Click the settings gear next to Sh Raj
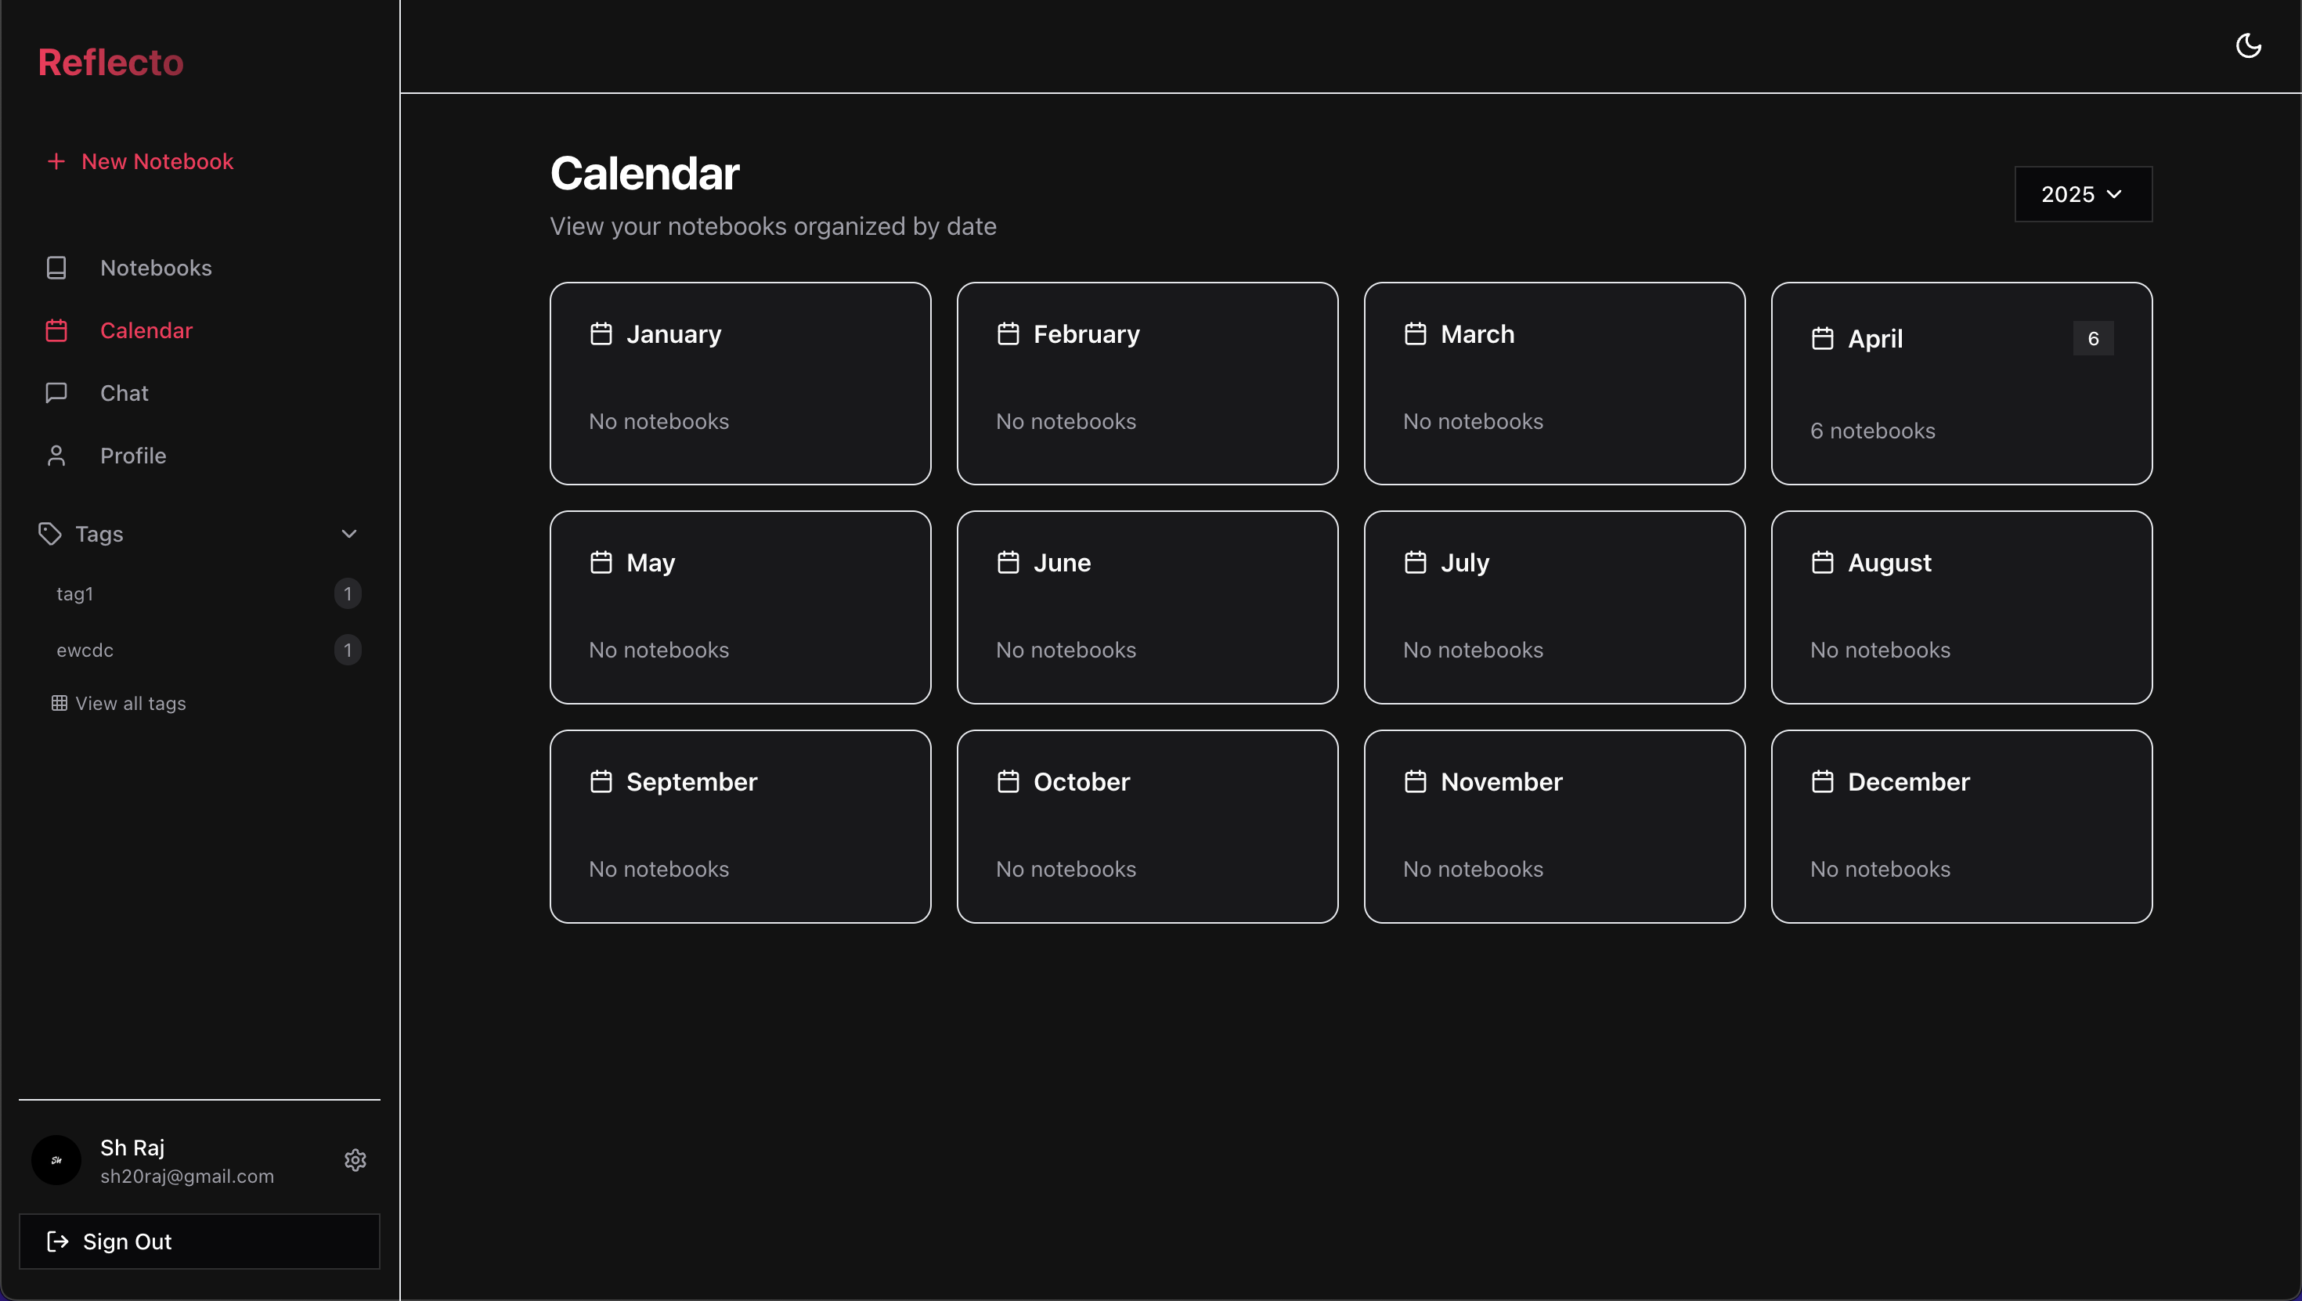This screenshot has height=1301, width=2302. [355, 1160]
